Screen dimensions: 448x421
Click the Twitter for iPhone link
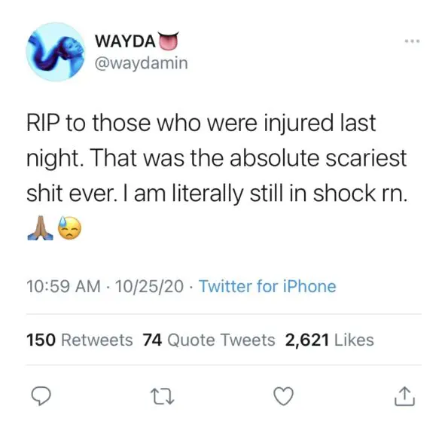point(267,286)
